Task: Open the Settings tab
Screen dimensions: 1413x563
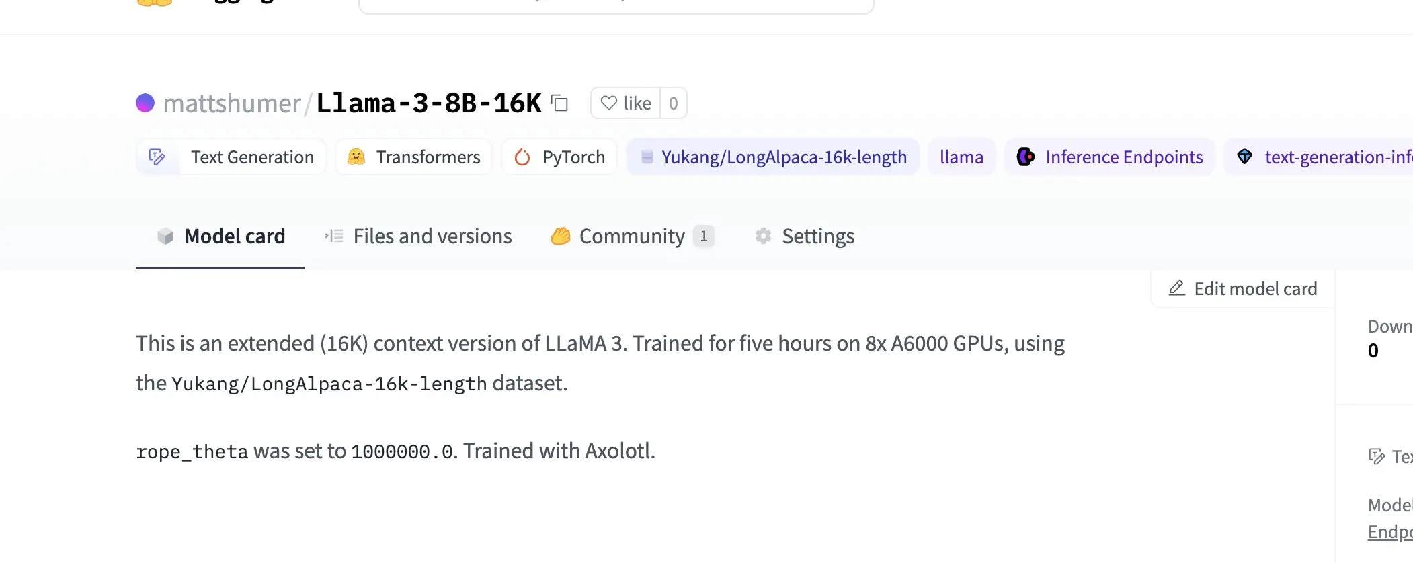Action: pyautogui.click(x=805, y=236)
